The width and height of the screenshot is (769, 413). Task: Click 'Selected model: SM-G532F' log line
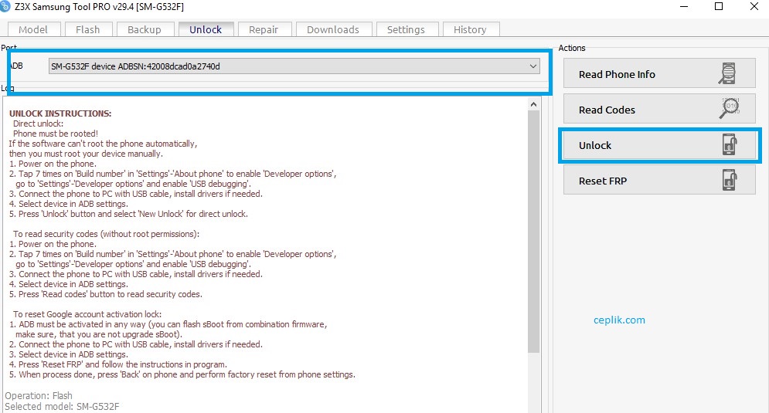tap(62, 407)
